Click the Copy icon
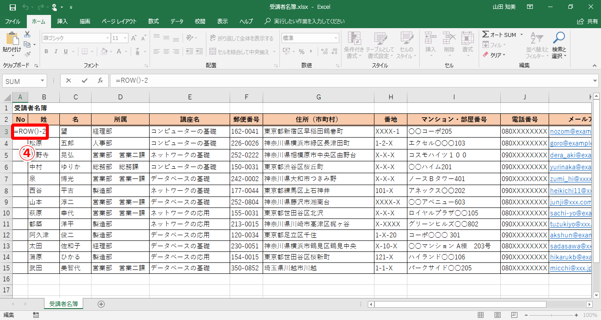 [x=27, y=44]
